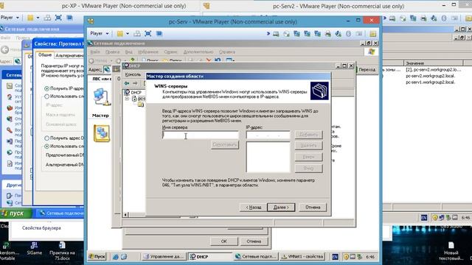Click the yellow message log icon in pc-Serv toolbar
The image size is (472, 265).
point(373,34)
